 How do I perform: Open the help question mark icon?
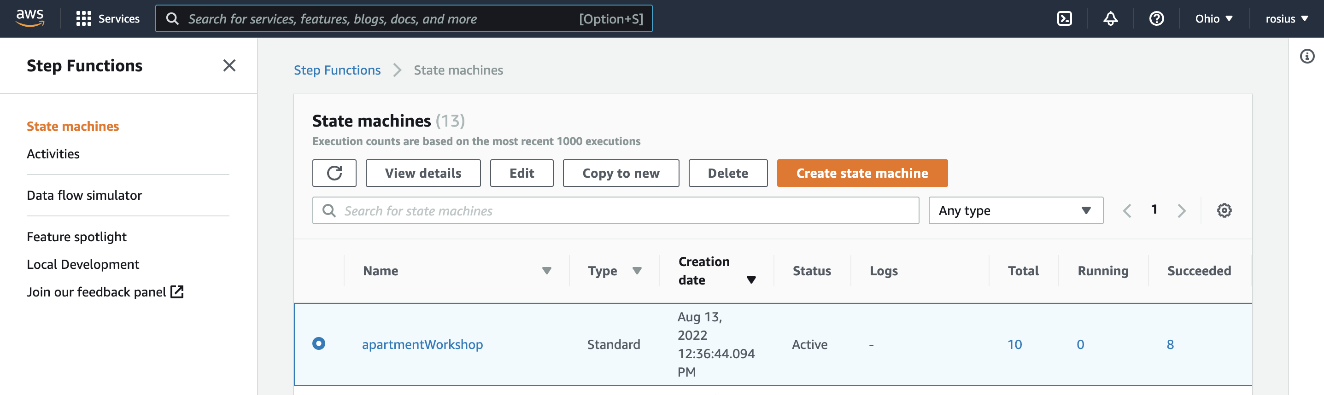click(1156, 18)
